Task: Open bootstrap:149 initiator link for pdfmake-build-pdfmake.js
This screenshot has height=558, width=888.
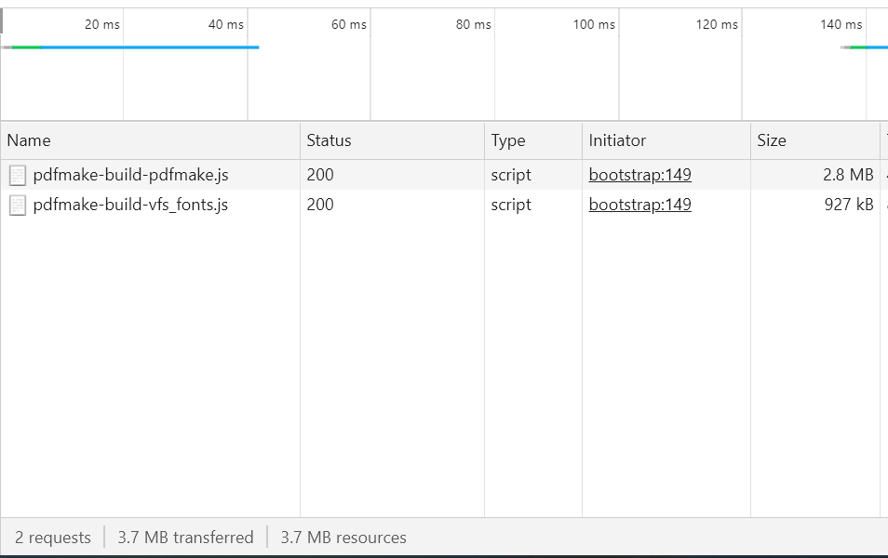Action: pyautogui.click(x=639, y=175)
